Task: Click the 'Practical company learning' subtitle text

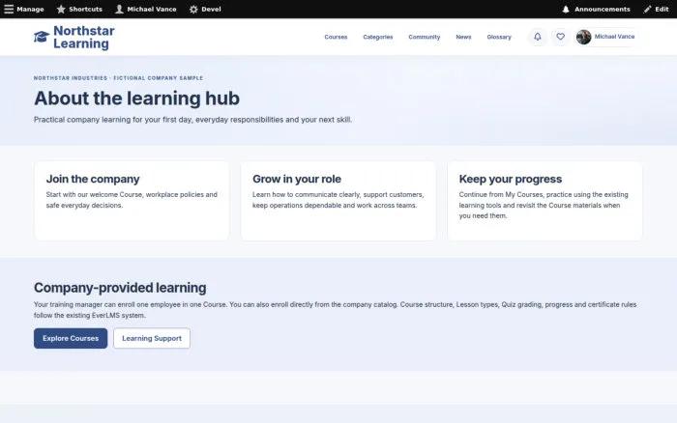Action: tap(192, 120)
